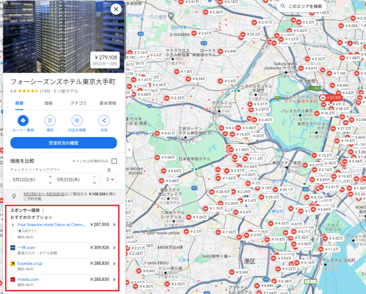The height and width of the screenshot is (294, 366).
Task: Click the 5月25日(土)～5月26日(日) date suggestion link
Action: [x=45, y=194]
